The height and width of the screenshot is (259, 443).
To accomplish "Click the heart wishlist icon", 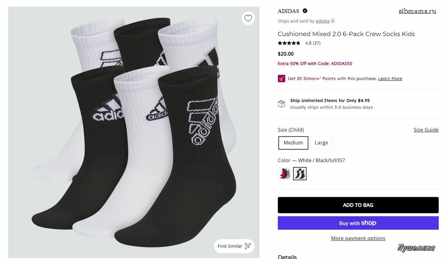I will coord(248,18).
